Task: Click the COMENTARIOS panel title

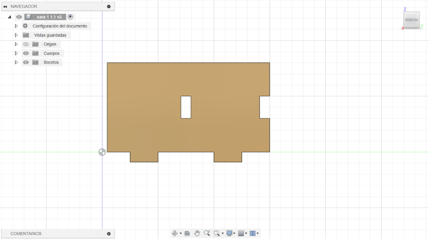Action: pyautogui.click(x=26, y=234)
